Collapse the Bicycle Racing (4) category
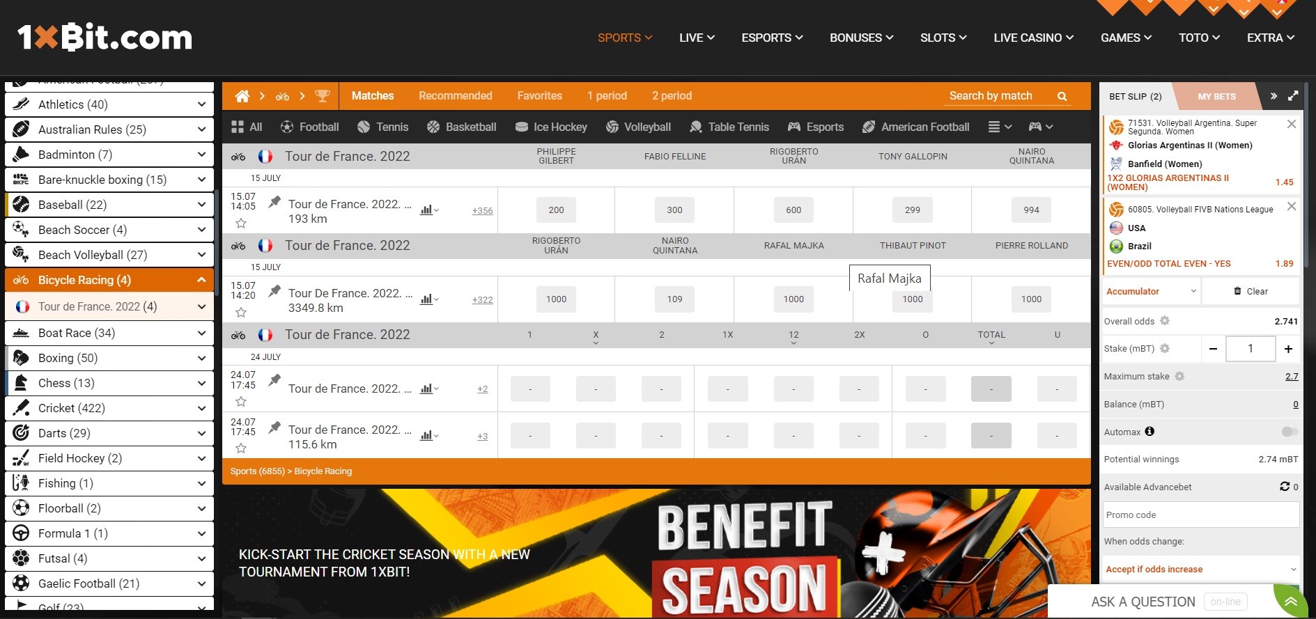Image resolution: width=1316 pixels, height=619 pixels. (x=109, y=280)
